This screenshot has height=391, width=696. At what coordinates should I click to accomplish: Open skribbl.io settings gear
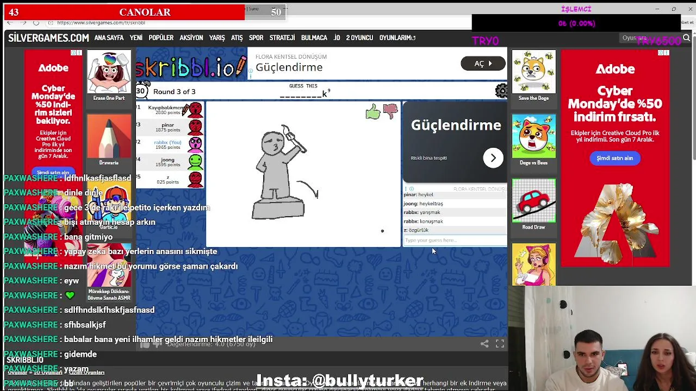(x=501, y=91)
